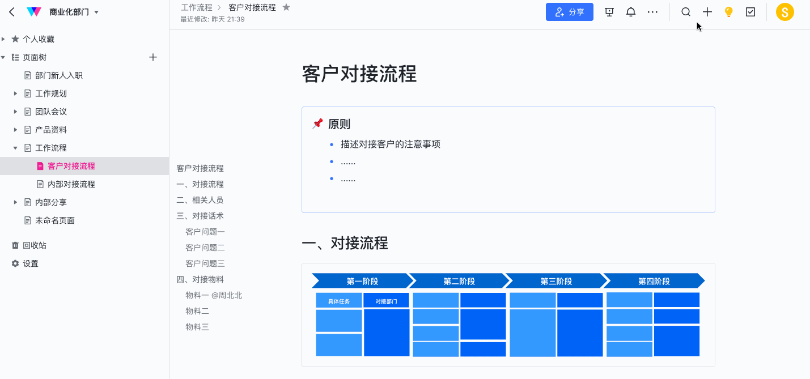Open the more options ellipsis menu
810x379 pixels.
coord(652,12)
